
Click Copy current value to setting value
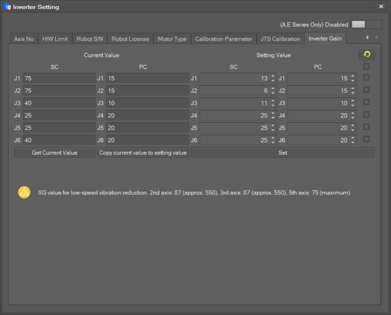pyautogui.click(x=143, y=153)
